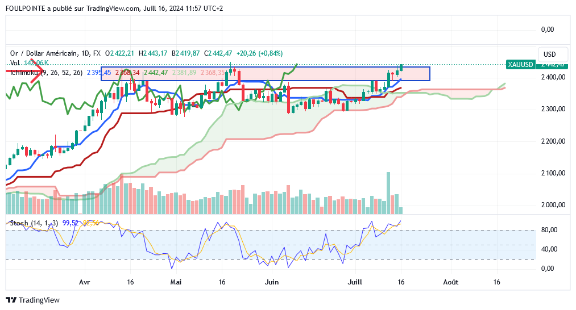576x310 pixels.
Task: Select the close value C2 442,47
Action: point(218,53)
